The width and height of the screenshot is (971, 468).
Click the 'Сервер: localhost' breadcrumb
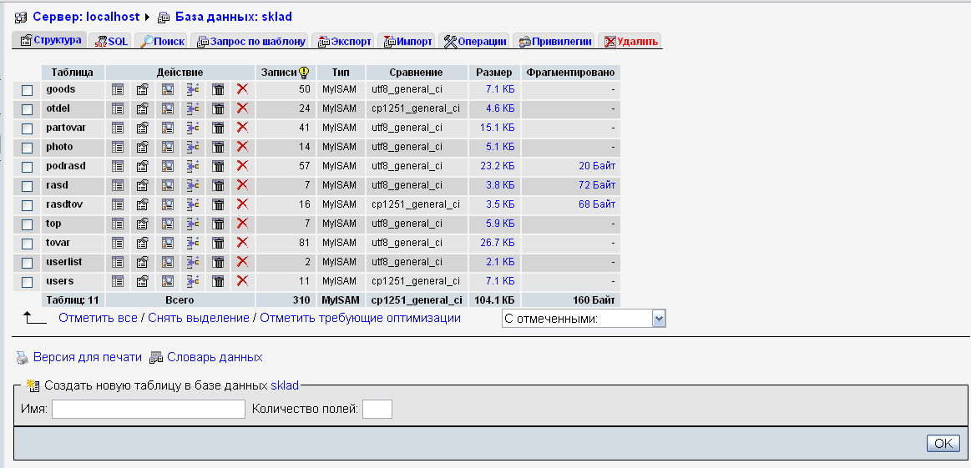pos(85,17)
